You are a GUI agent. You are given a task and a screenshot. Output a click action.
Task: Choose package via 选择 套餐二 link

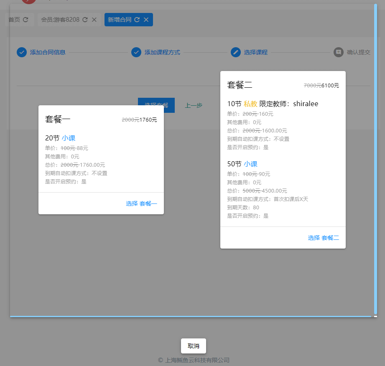323,238
